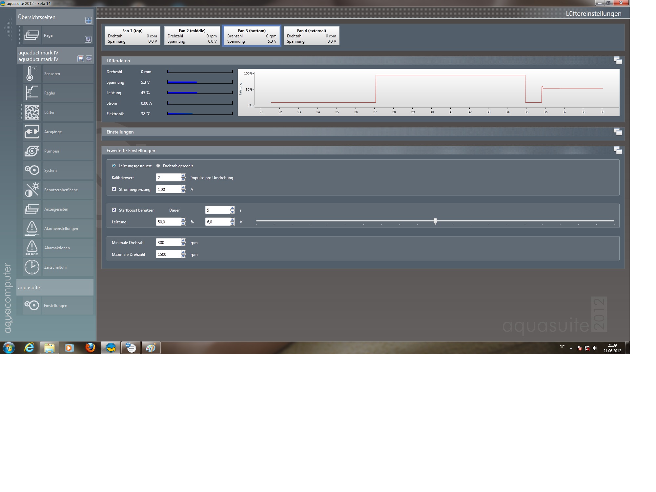Screen dimensions: 656x492
Task: Collapse the Lüfterdaten panel
Action: [x=618, y=61]
